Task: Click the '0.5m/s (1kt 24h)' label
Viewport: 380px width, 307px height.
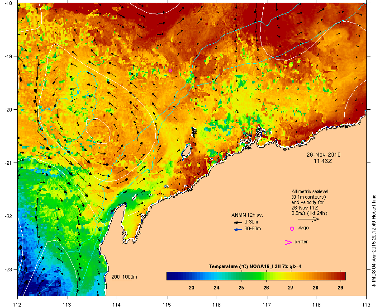Action: click(x=309, y=214)
